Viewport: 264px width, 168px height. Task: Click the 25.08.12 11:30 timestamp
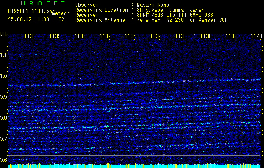[29, 20]
